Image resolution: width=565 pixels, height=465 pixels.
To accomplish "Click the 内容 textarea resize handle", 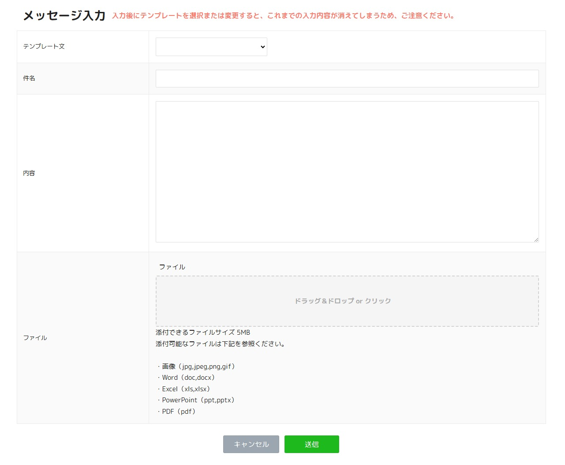I will (536, 239).
